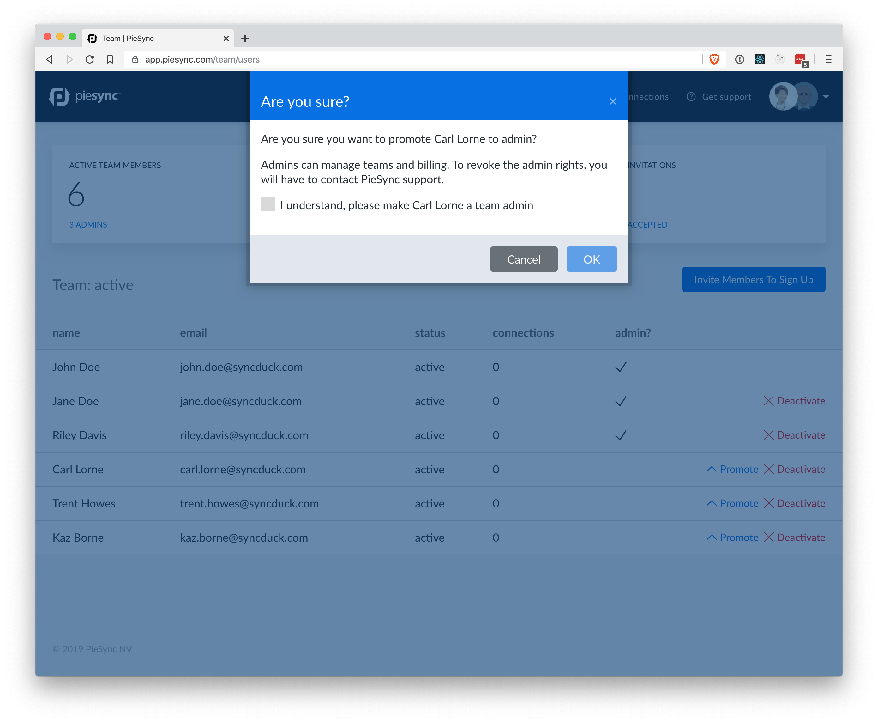Click the Connections nav item behind dialog

pos(649,97)
